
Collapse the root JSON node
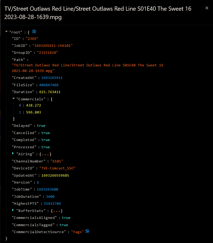(x=6, y=32)
